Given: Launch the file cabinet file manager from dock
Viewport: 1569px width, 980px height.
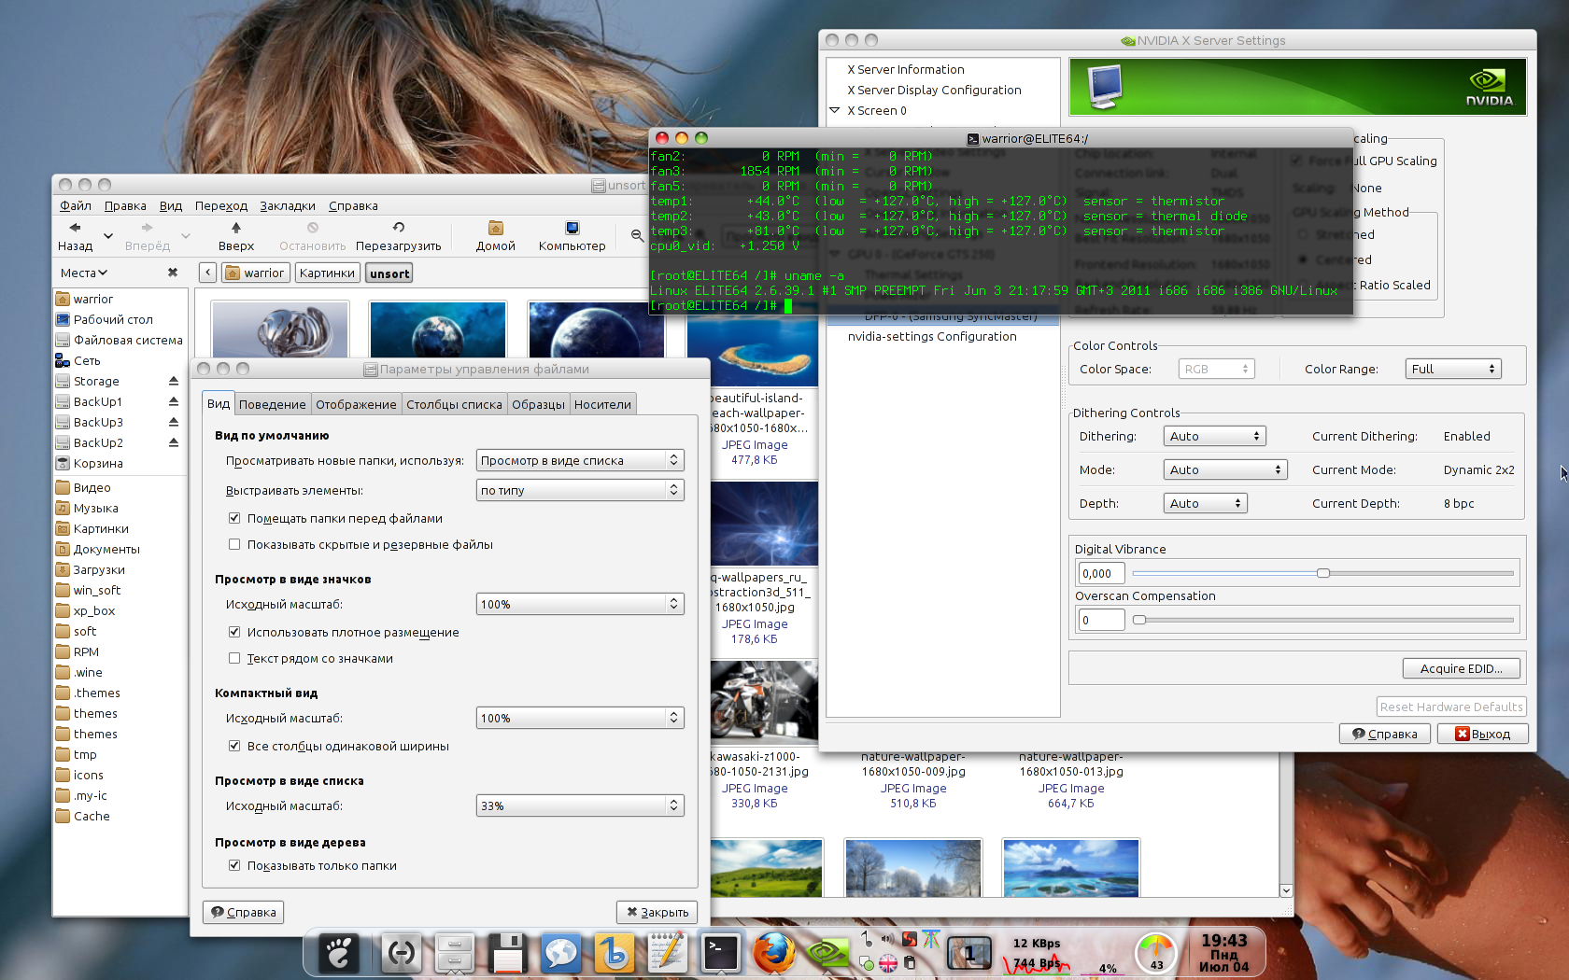Looking at the screenshot, I should 455,953.
